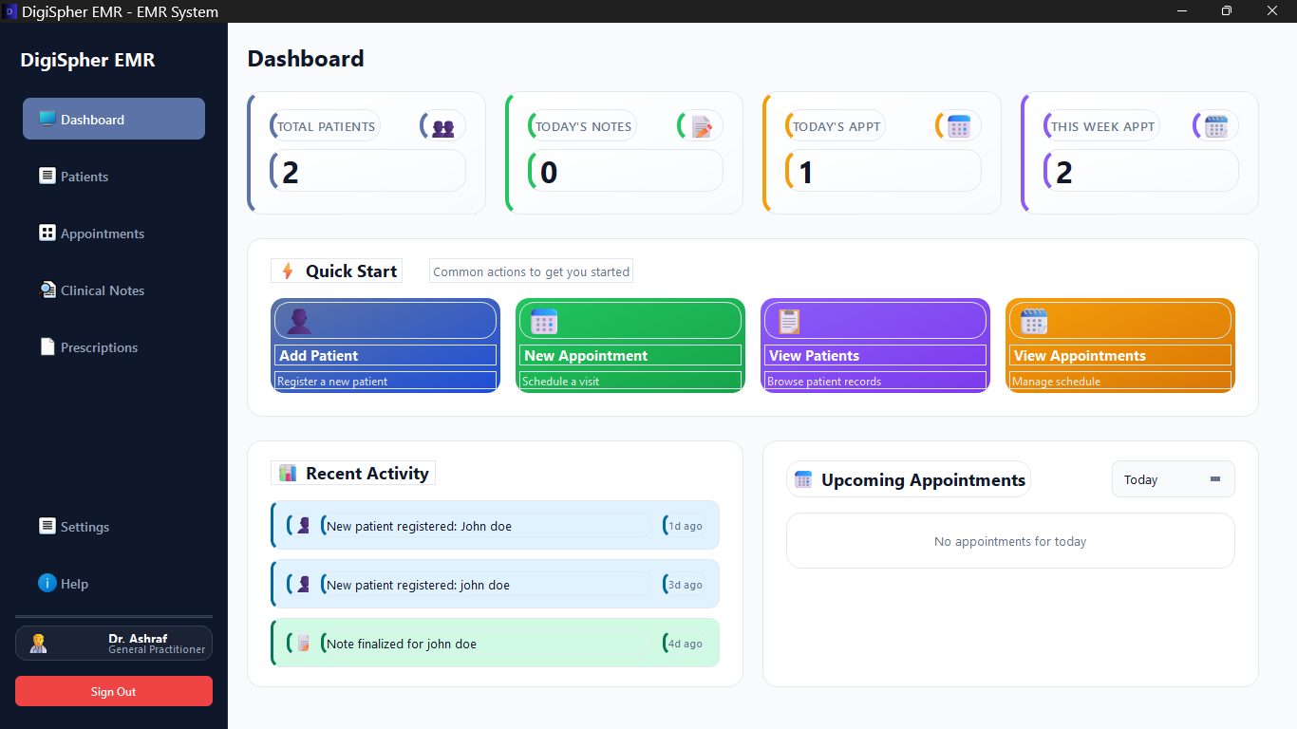Click the Add Patient quick action
1297x729 pixels.
(x=385, y=346)
